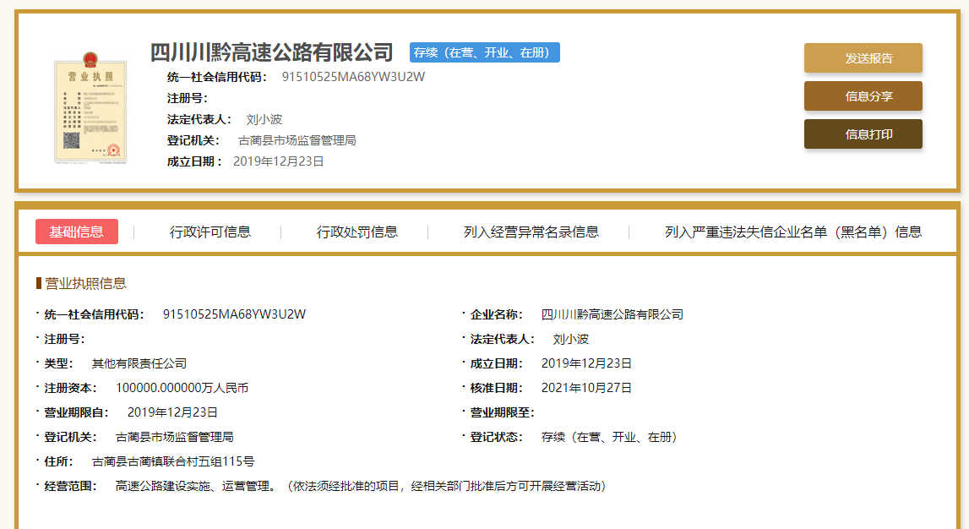This screenshot has width=969, height=529.
Task: View the 列入严重违法失信企业名单（黑名单）信息 tab
Action: point(792,232)
